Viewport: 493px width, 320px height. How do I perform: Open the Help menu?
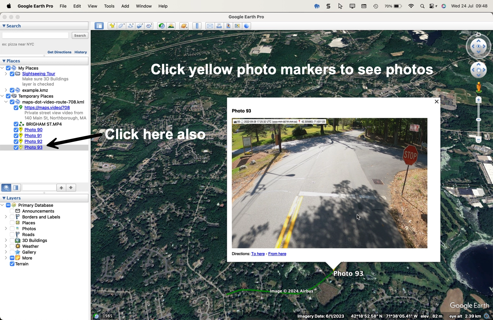(x=163, y=6)
